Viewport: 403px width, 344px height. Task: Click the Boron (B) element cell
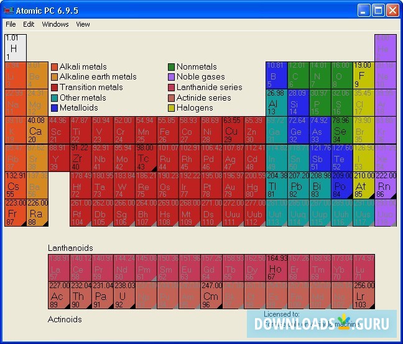click(277, 75)
